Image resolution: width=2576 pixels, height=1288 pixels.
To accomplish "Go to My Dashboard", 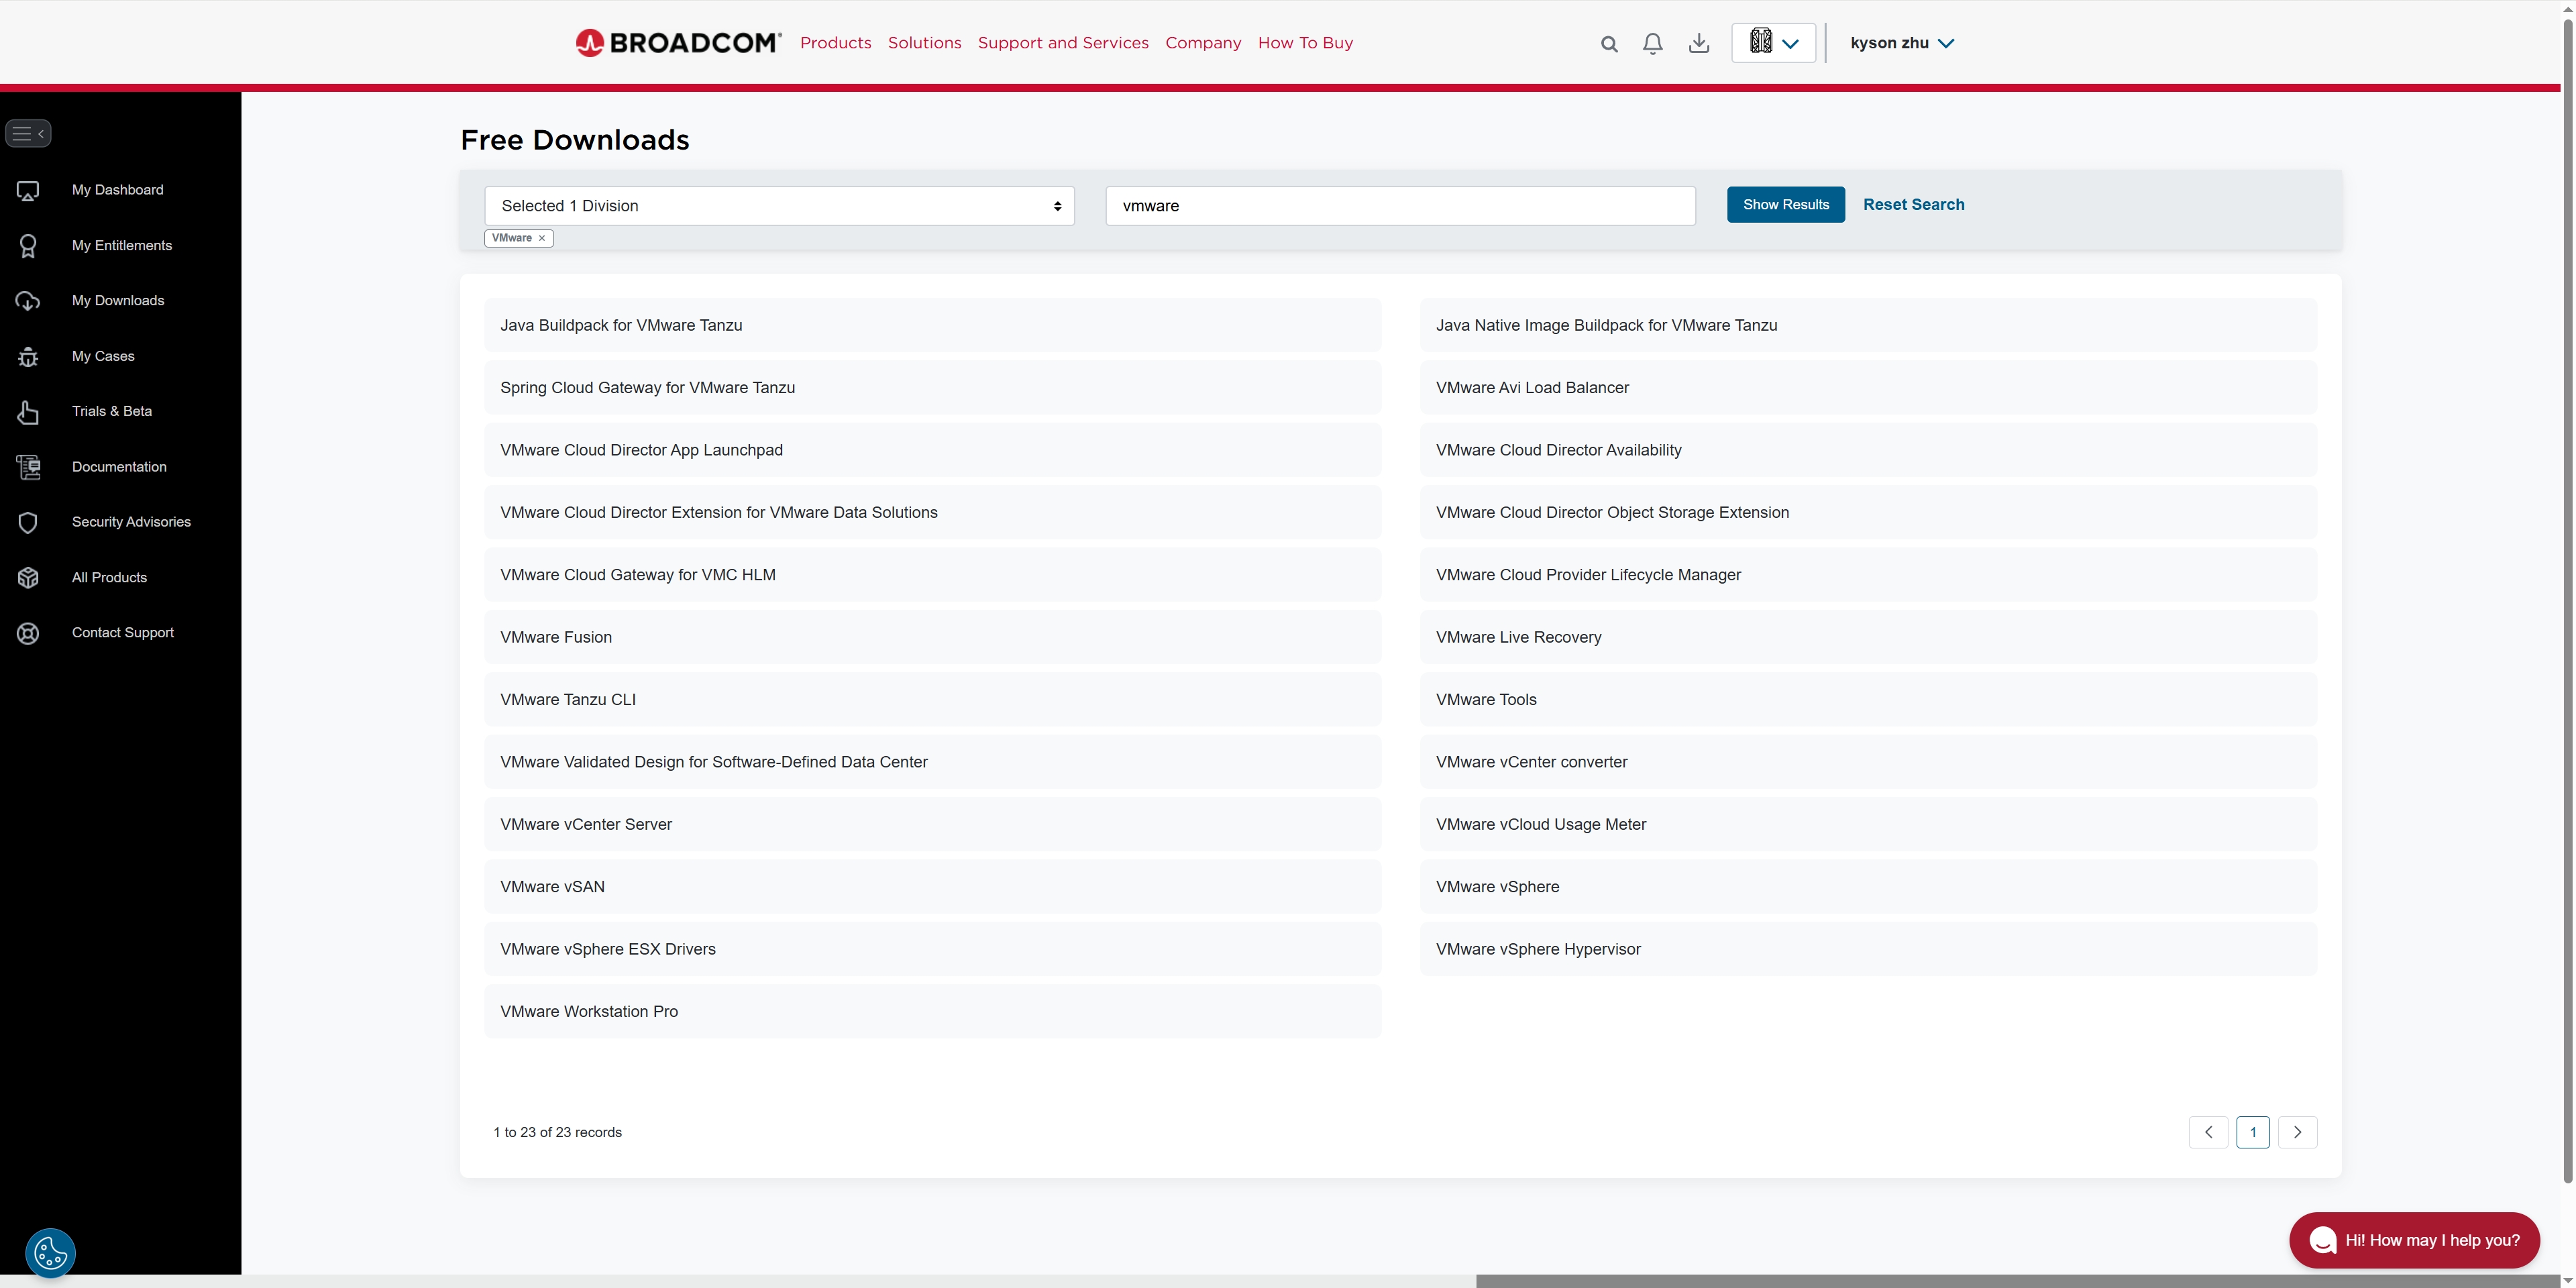I will (117, 190).
